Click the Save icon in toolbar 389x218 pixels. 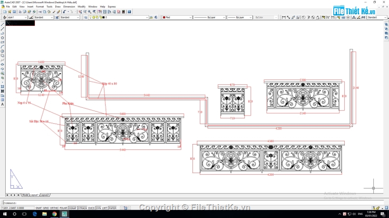pyautogui.click(x=14, y=11)
